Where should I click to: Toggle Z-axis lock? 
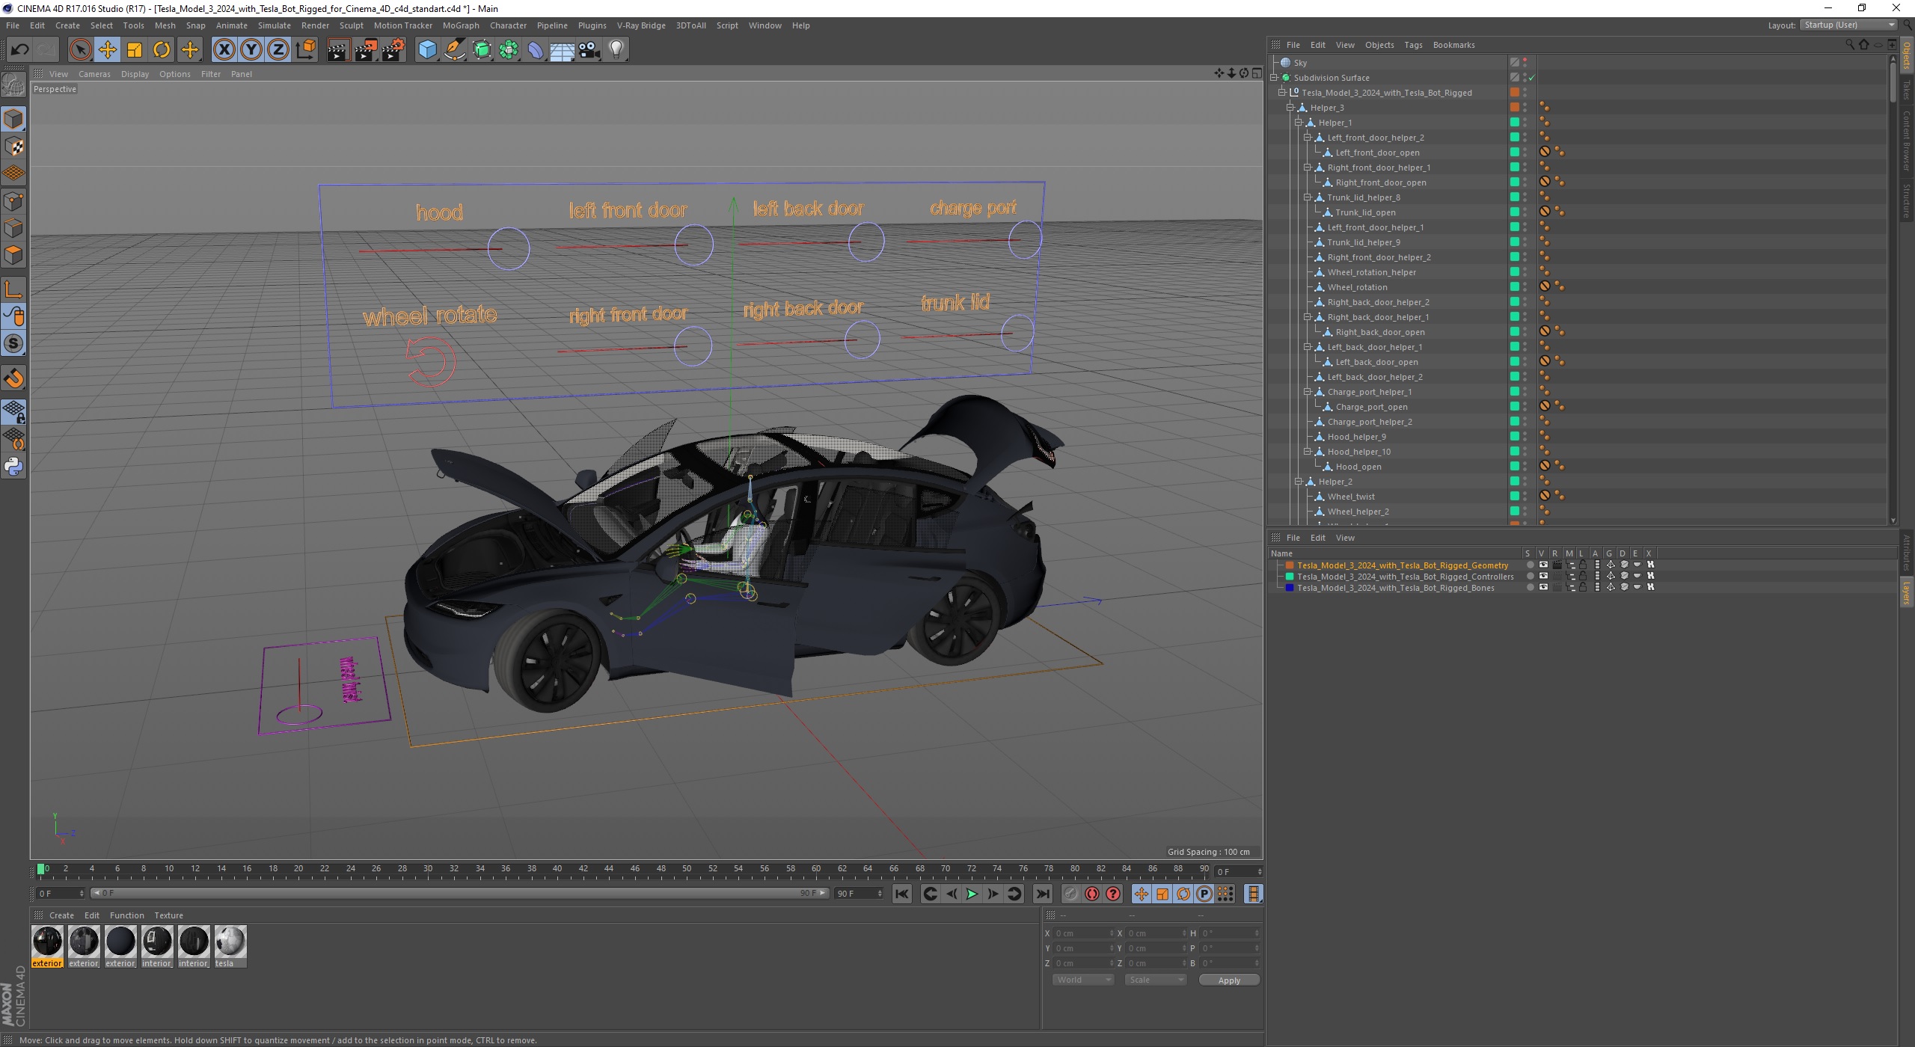point(278,50)
